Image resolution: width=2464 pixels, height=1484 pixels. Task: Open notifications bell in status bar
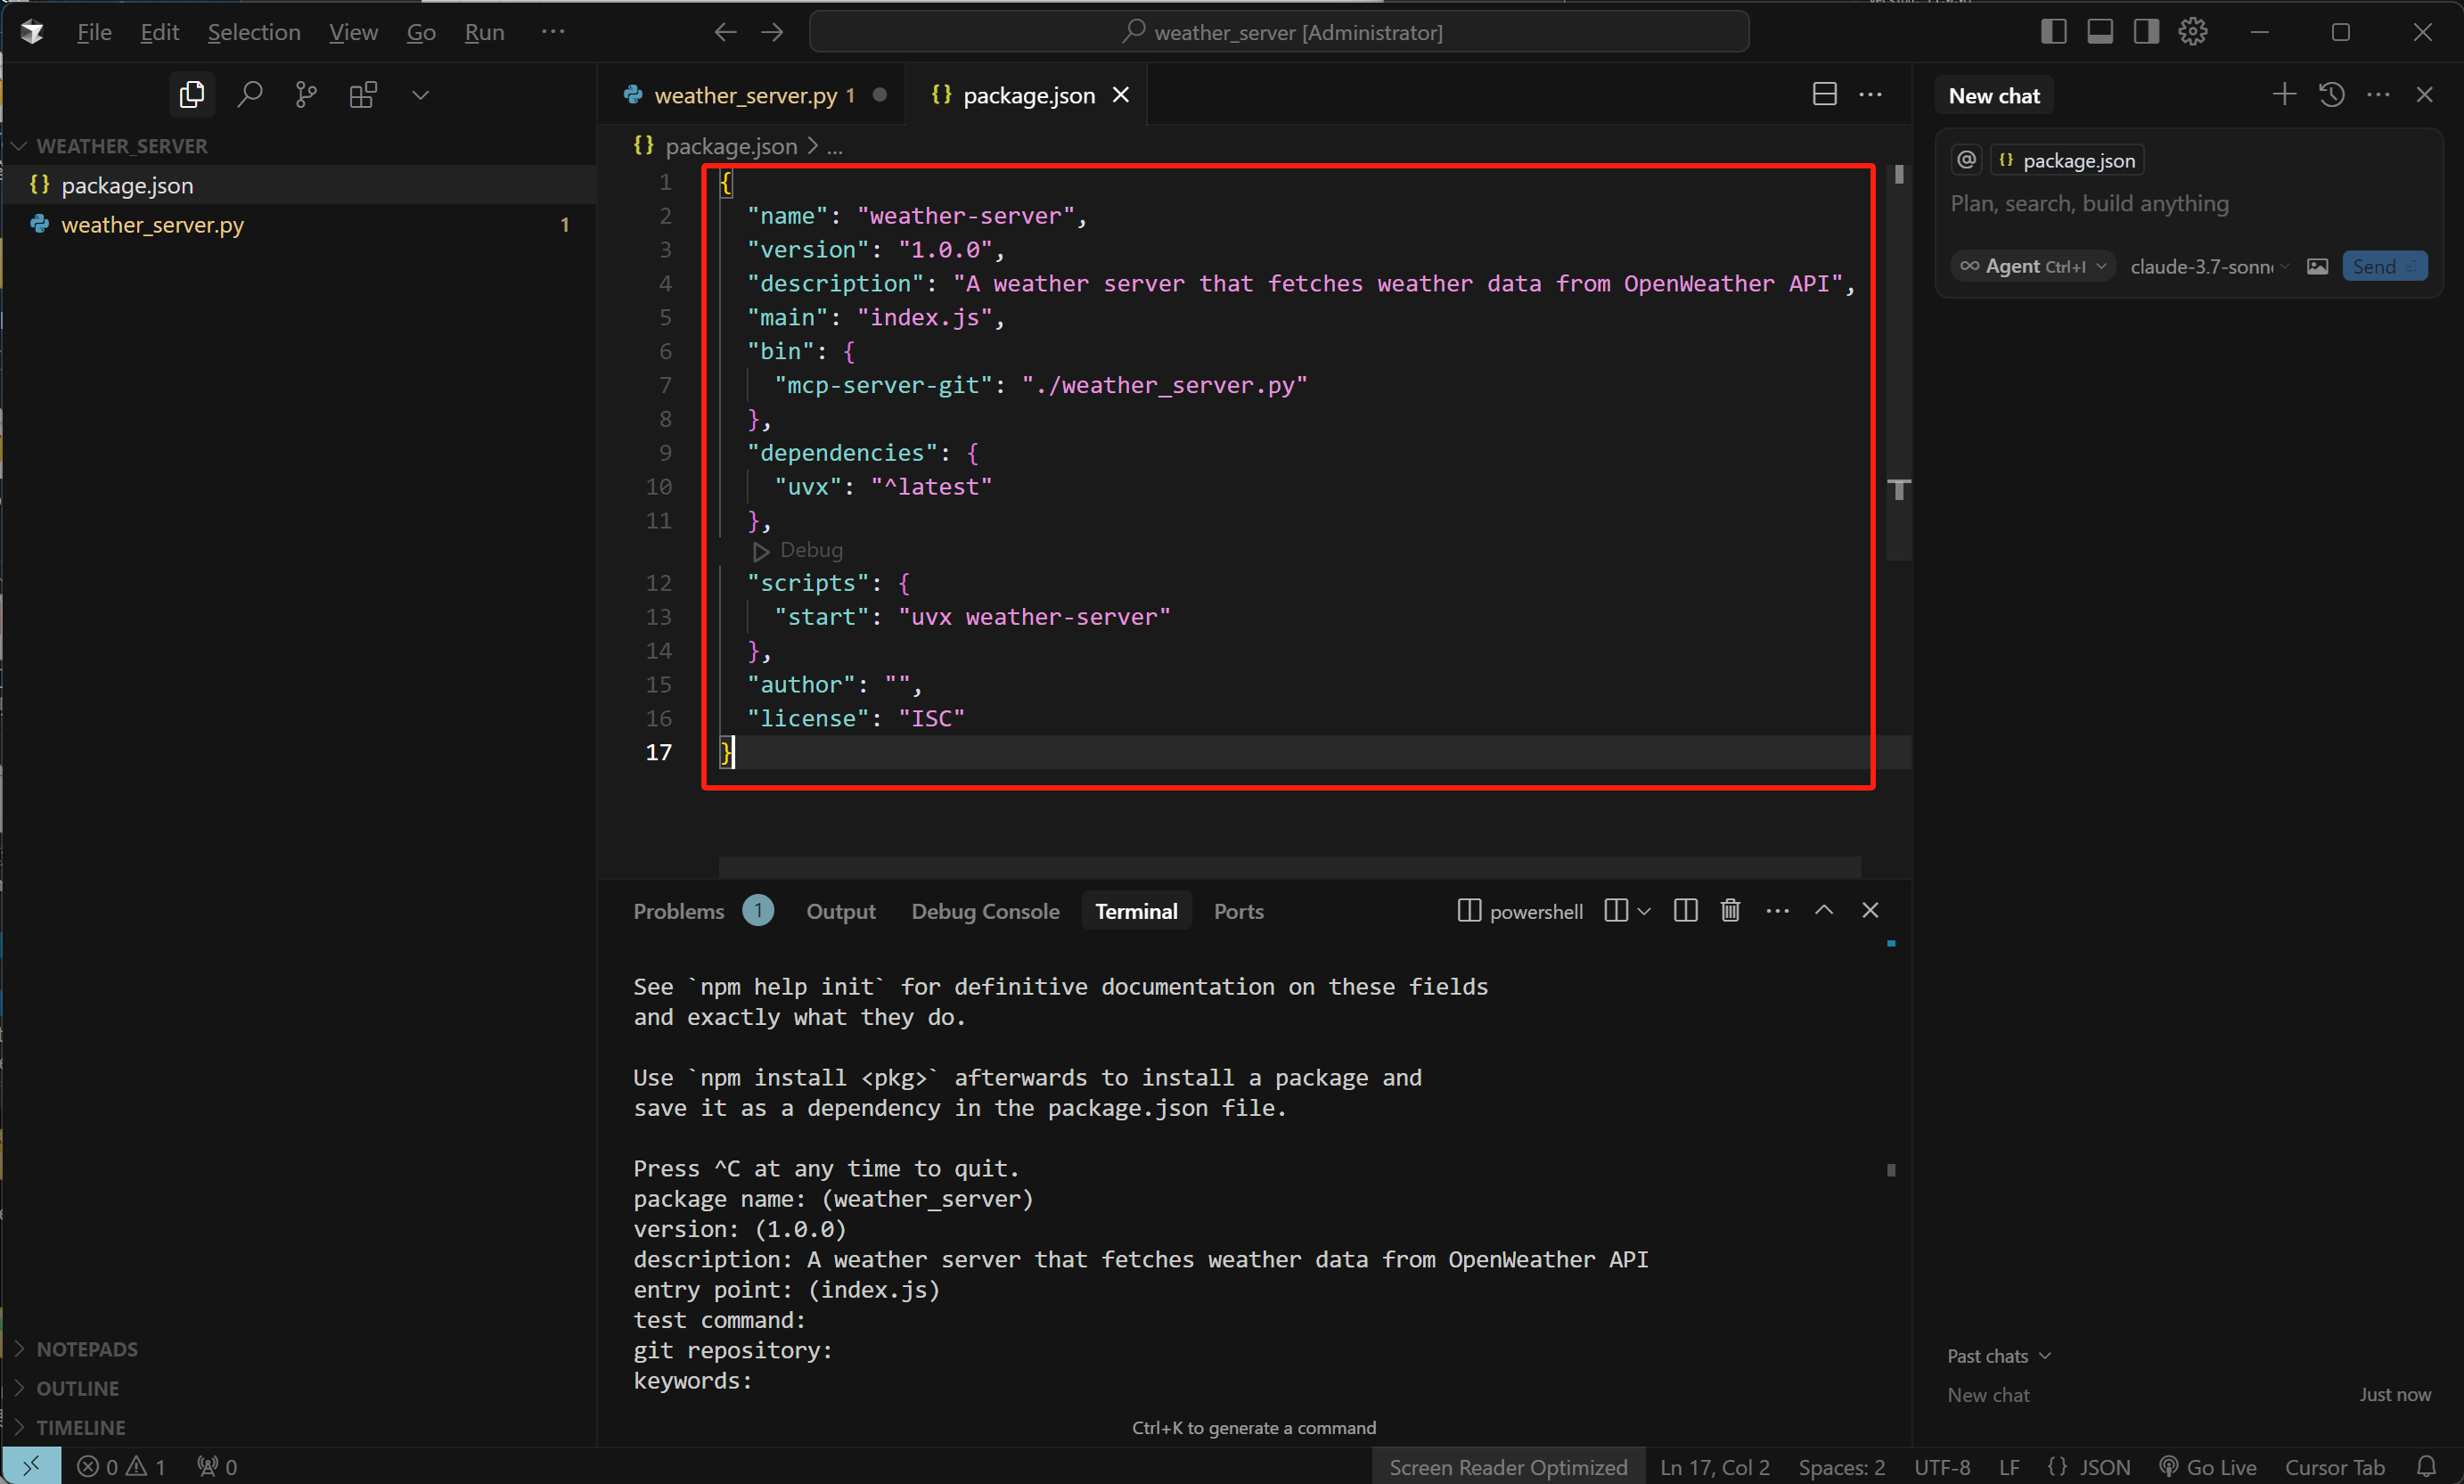pyautogui.click(x=2426, y=1466)
